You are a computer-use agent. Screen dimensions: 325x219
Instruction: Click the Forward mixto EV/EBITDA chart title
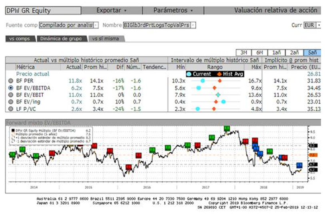coord(38,122)
